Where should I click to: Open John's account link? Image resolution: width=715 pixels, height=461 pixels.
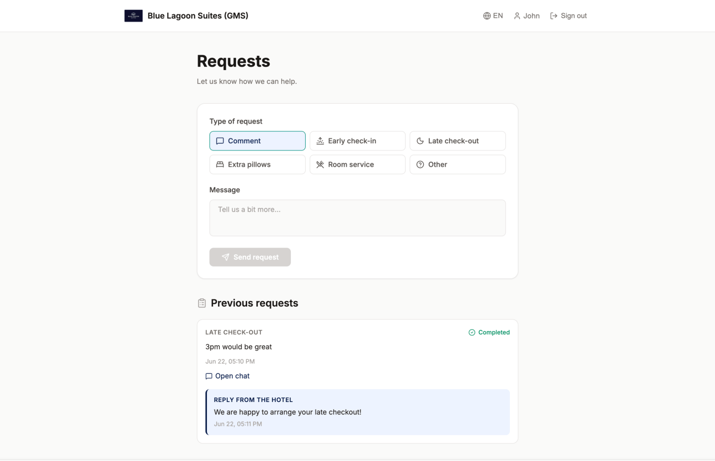(x=526, y=16)
